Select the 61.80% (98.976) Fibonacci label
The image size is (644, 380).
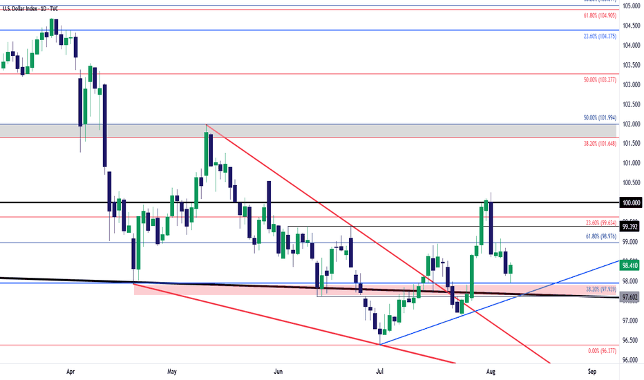pyautogui.click(x=601, y=236)
